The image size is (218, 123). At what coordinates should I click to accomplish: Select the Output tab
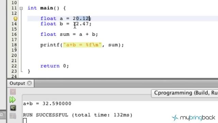point(17,83)
